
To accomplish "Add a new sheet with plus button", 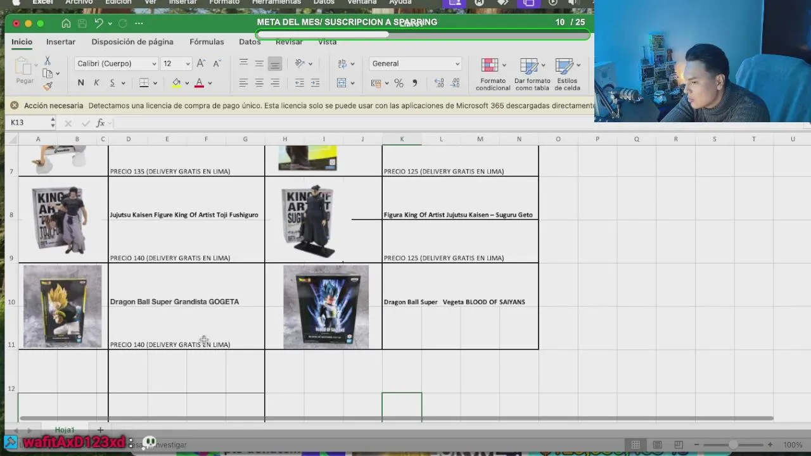I will [99, 430].
